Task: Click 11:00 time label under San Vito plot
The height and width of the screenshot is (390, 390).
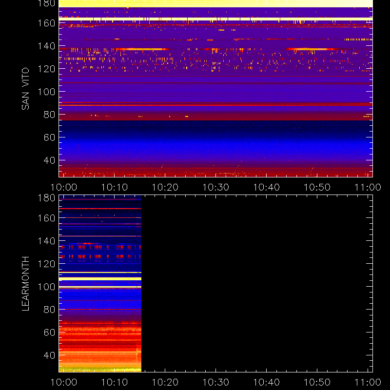Action: point(368,187)
